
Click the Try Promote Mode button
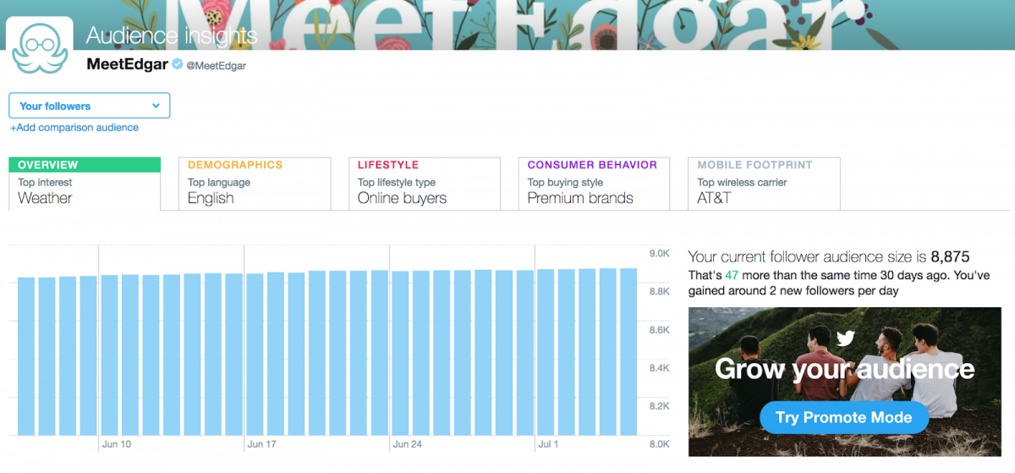(x=844, y=417)
